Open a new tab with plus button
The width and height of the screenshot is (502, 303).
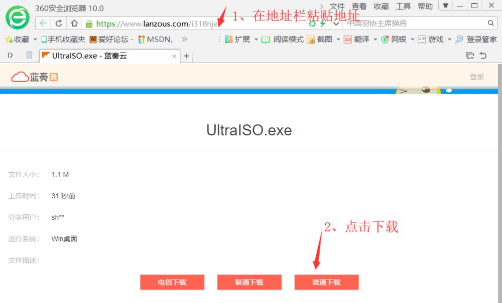pyautogui.click(x=186, y=56)
